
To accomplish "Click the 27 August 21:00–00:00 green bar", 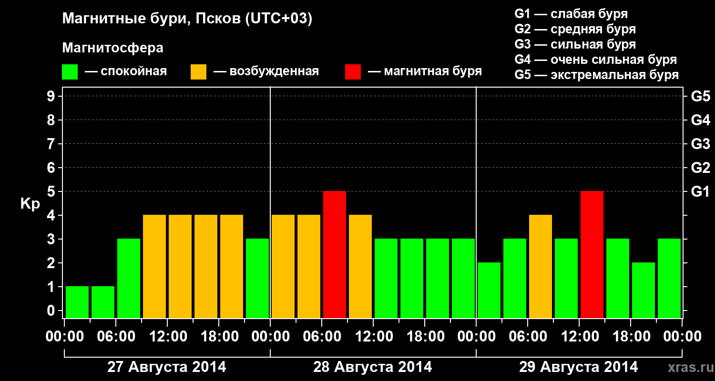I will 257,278.
